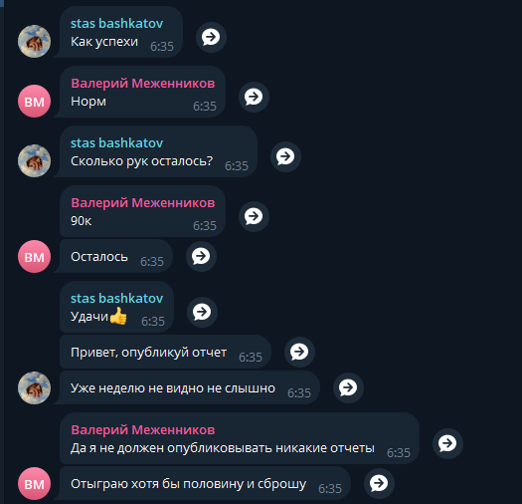
Task: Open avatar beside 'Уже неделю не видно' message
Action: coord(34,387)
